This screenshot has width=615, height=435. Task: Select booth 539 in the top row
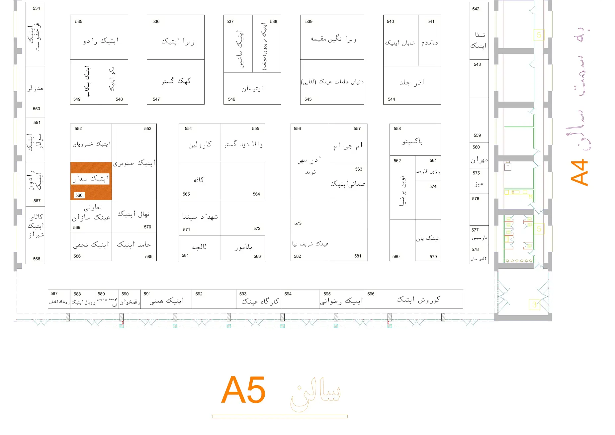(332, 37)
